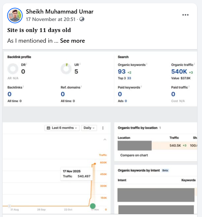Image resolution: width=202 pixels, height=217 pixels.
Task: Open Sheikh Muhammad Umar's profile name link
Action: click(60, 12)
